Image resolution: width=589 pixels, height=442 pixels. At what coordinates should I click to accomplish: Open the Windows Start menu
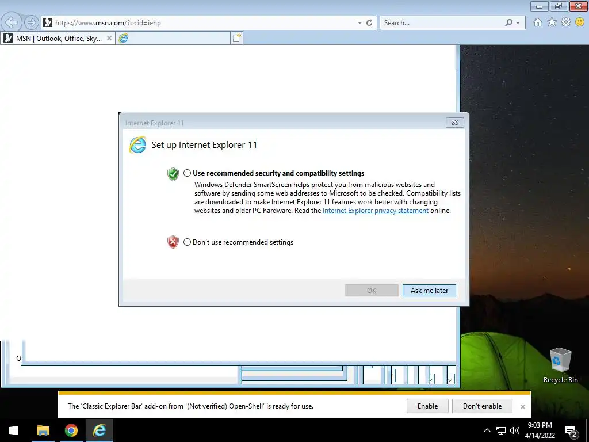[x=14, y=430]
